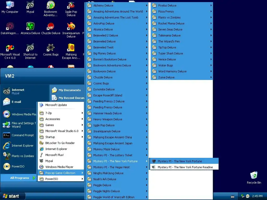This screenshot has width=267, height=200.
Task: Launch Insaniquarium Deluxe desktop icon
Action: coord(71,30)
